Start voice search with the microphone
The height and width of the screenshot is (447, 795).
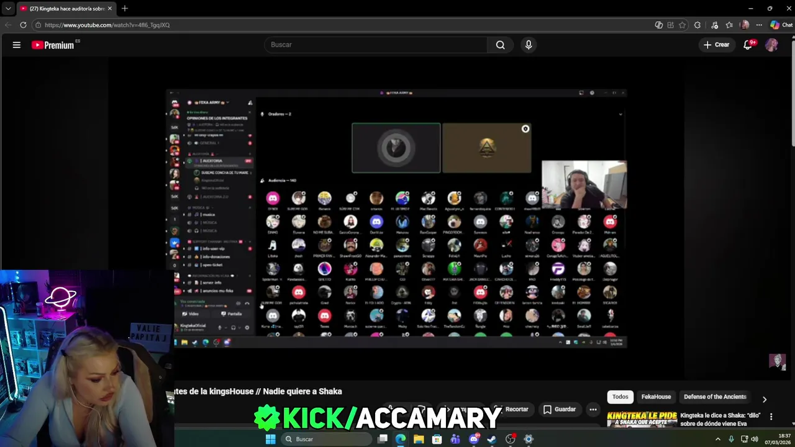pyautogui.click(x=529, y=45)
